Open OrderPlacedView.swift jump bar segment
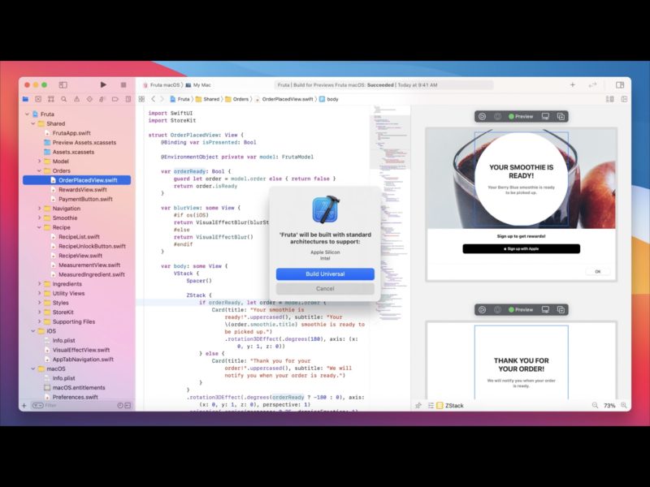The image size is (650, 487). coord(284,99)
